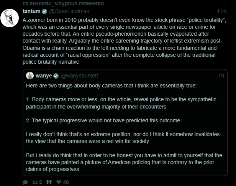The height and width of the screenshot is (186, 236).
Task: Open the @QuasLacrimas handle
Action: 69,11
